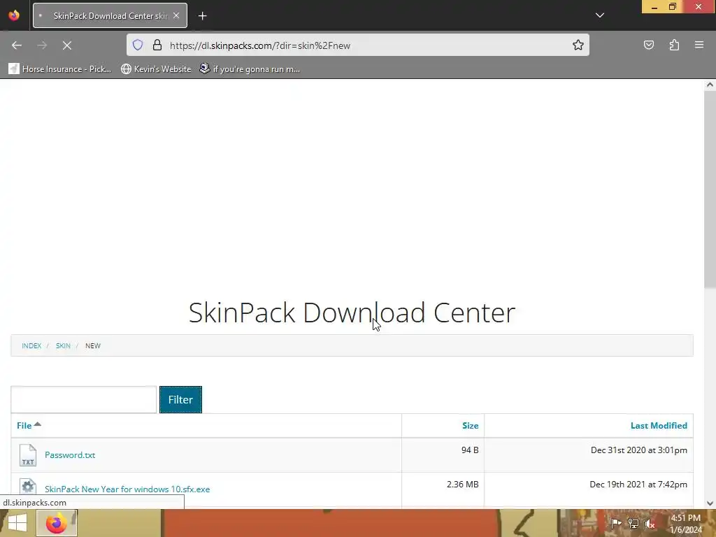Sort by the Size column
Screen dimensions: 716x537
coord(470,426)
